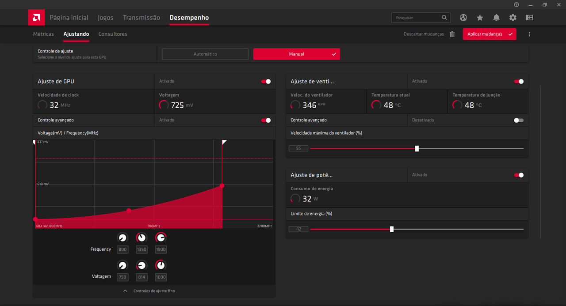Switch to the Métricas subtab
This screenshot has width=566, height=306.
pos(43,34)
